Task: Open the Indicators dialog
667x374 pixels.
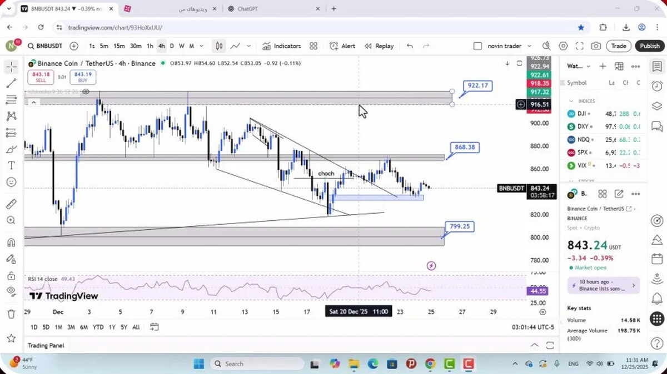Action: coord(282,46)
